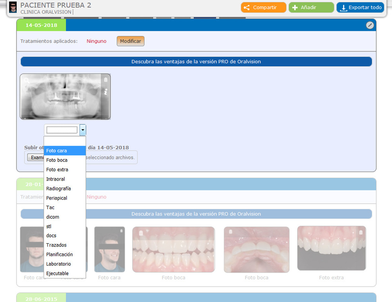Click trash icon on Foto extra image
This screenshot has height=302, width=392.
tap(361, 232)
